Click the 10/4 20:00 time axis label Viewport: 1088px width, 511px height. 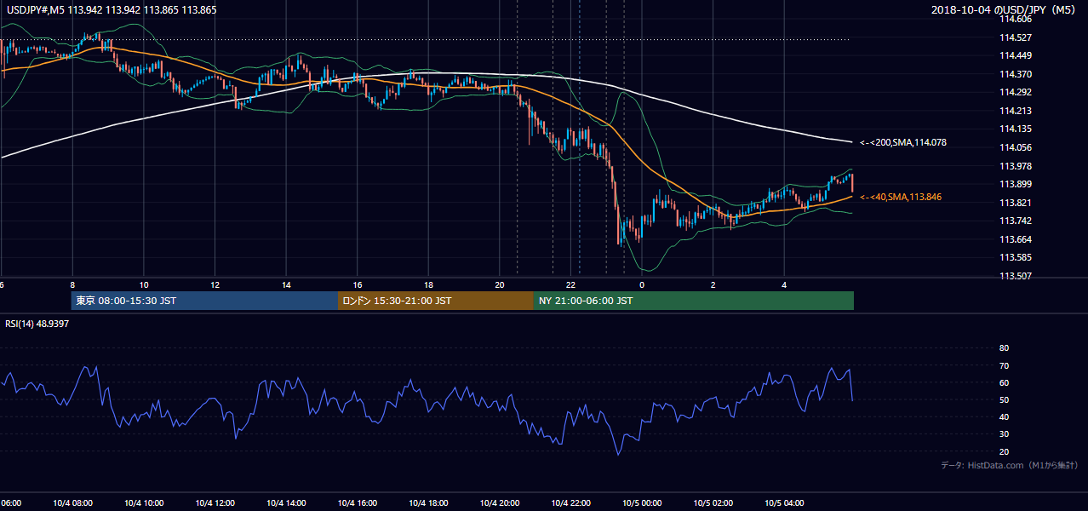click(x=500, y=503)
